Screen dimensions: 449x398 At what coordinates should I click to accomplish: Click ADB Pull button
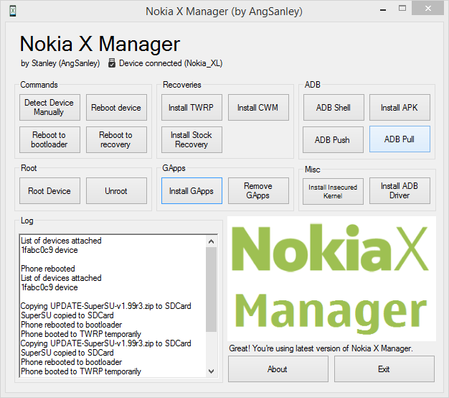click(400, 139)
